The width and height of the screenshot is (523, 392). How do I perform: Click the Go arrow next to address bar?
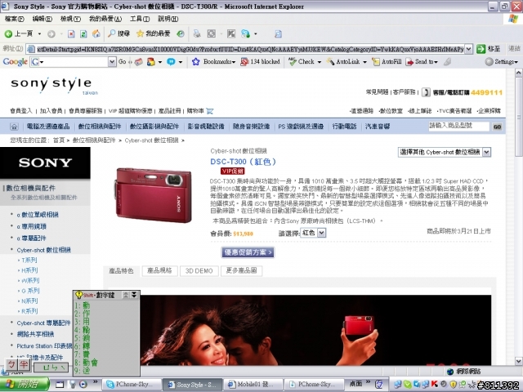(481, 49)
